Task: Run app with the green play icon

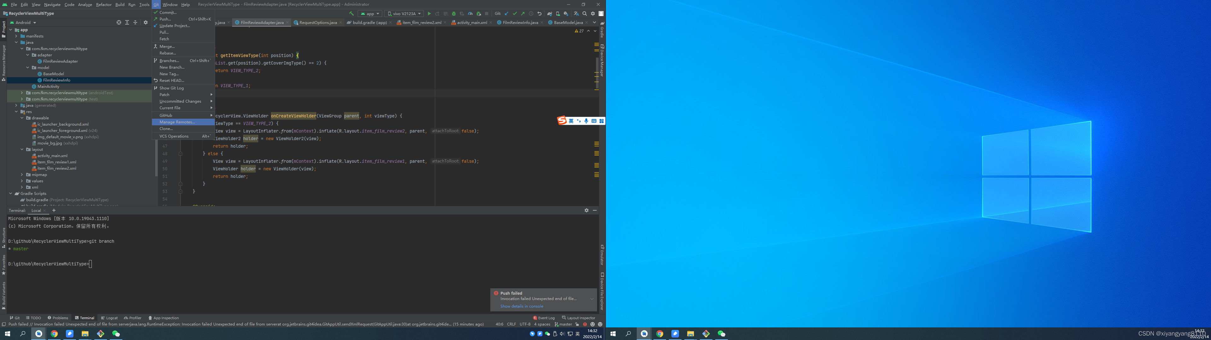Action: (x=429, y=14)
